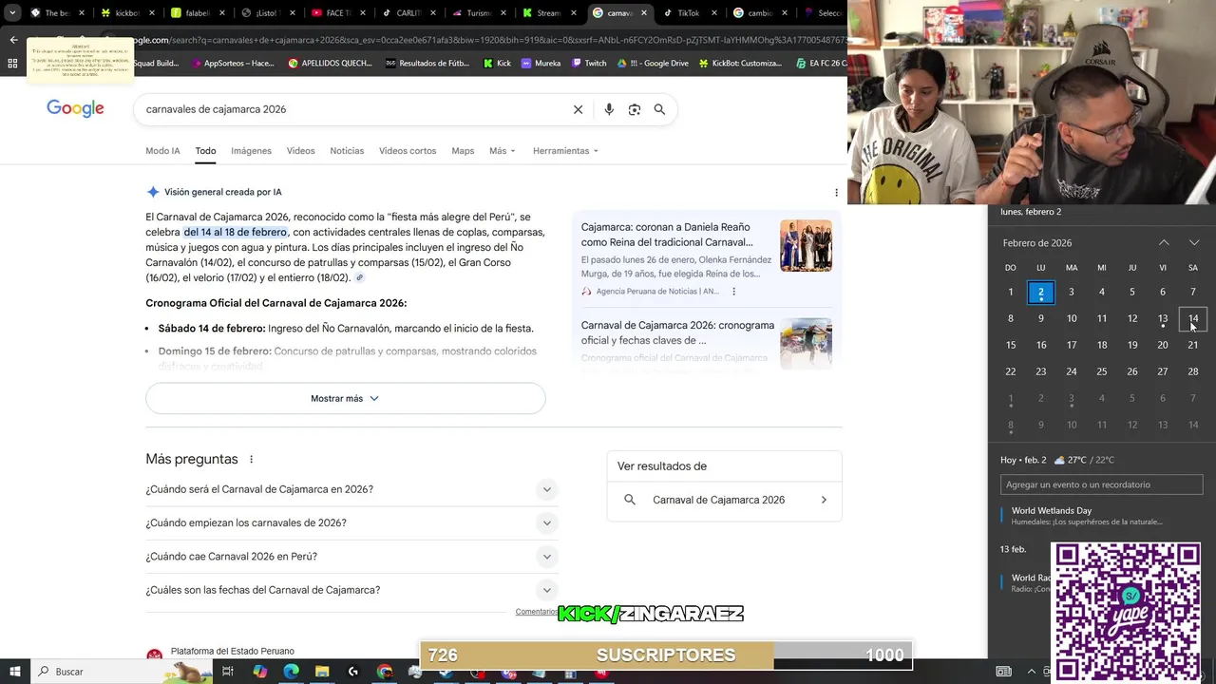Open AI overview options menu
This screenshot has width=1216, height=684.
tap(836, 192)
